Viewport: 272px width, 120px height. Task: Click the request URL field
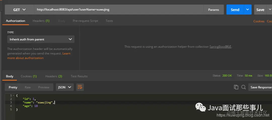click(118, 10)
